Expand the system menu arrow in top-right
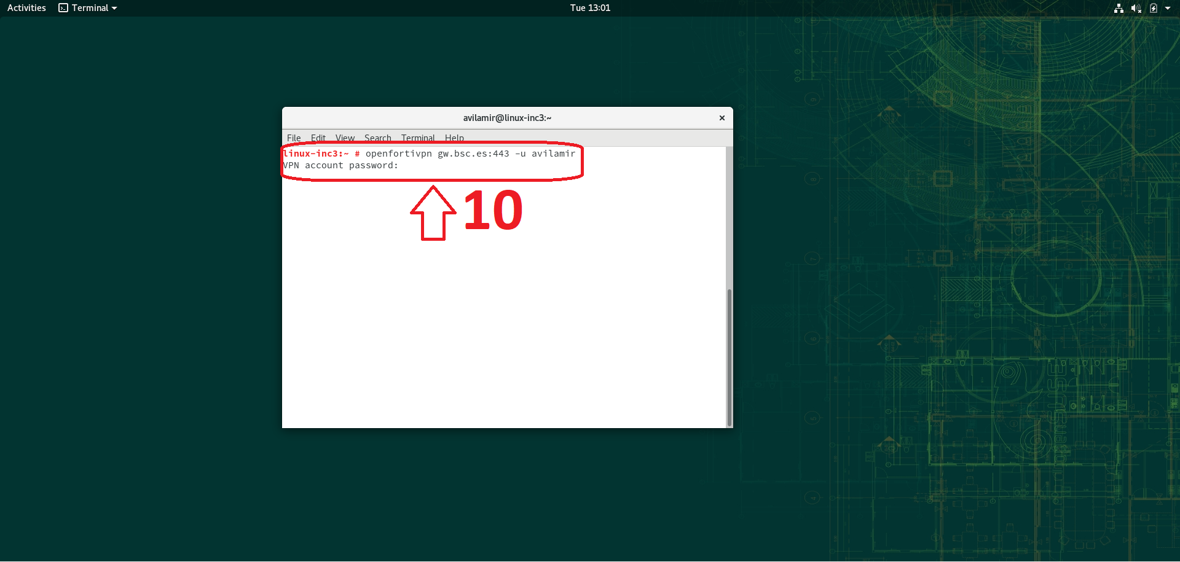 pos(1168,9)
